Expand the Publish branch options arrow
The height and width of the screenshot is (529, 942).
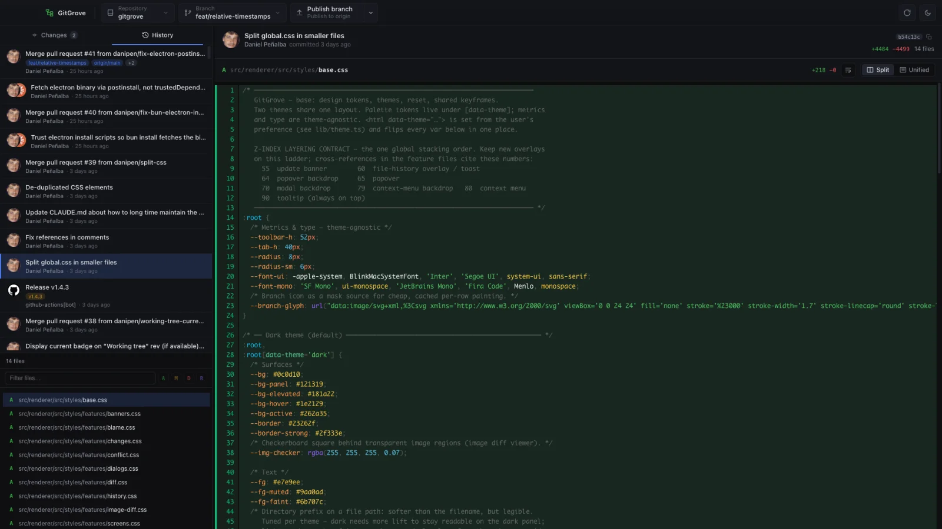tap(371, 12)
